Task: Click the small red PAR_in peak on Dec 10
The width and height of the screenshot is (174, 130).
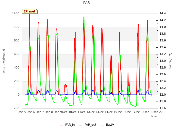Action: (65, 84)
